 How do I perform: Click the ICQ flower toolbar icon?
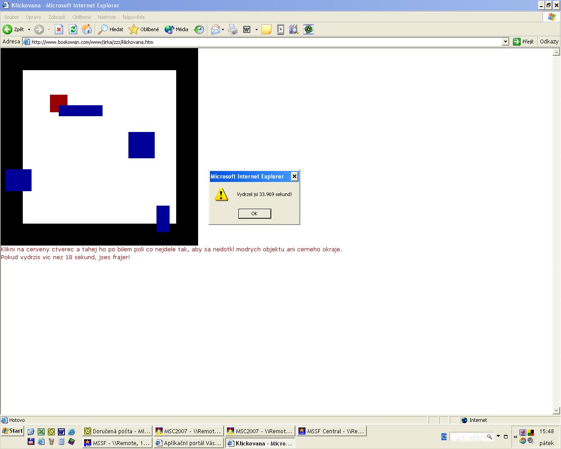[309, 29]
